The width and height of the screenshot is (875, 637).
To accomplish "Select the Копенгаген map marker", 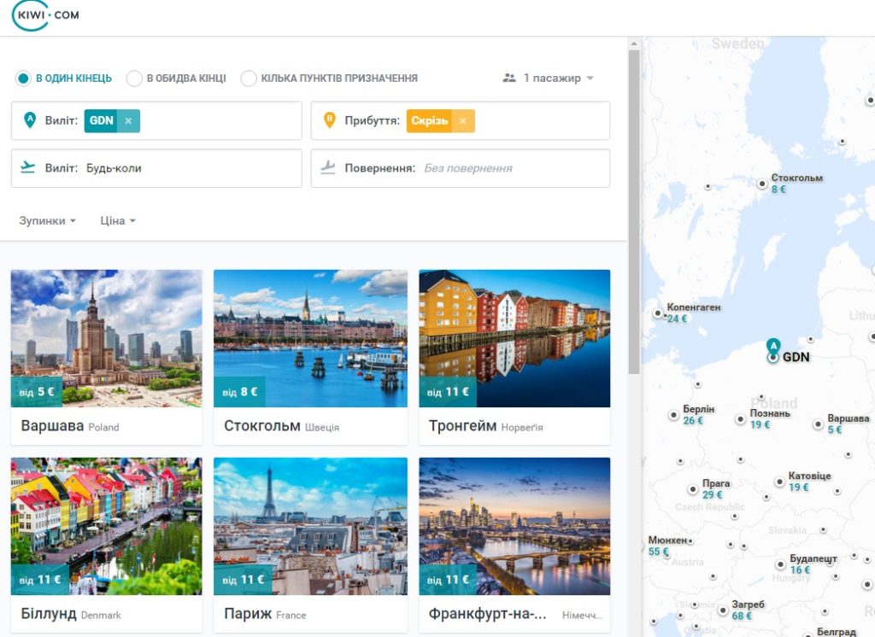I will click(x=658, y=313).
